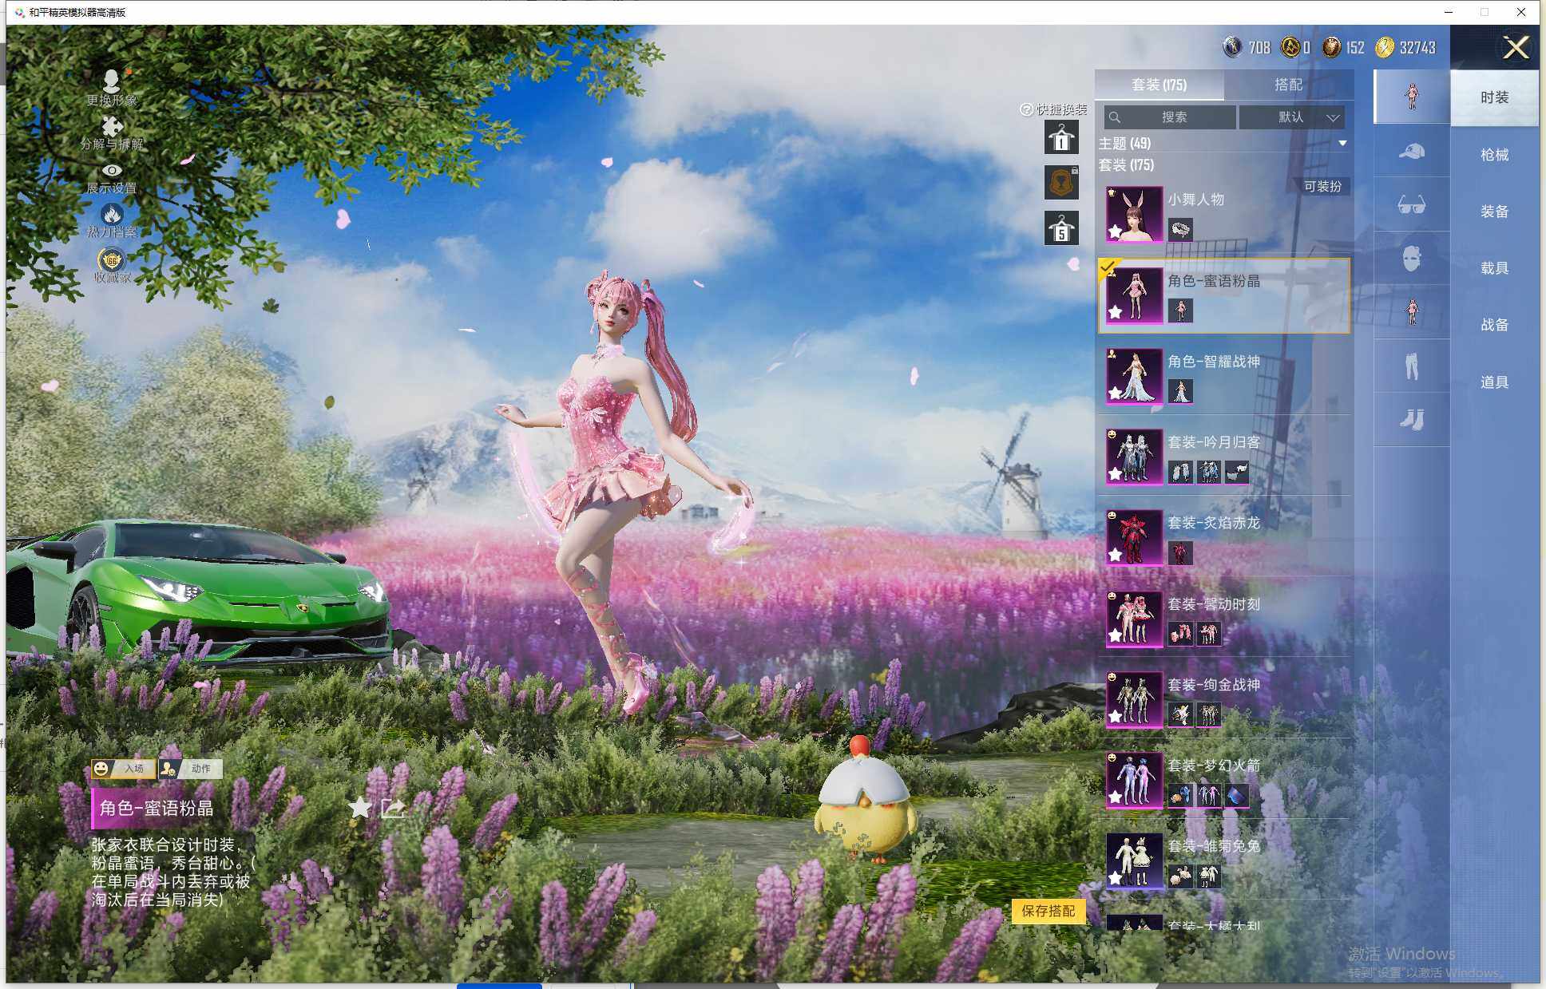Open the 收藏家 collector badge icon
Image resolution: width=1546 pixels, height=989 pixels.
(112, 260)
